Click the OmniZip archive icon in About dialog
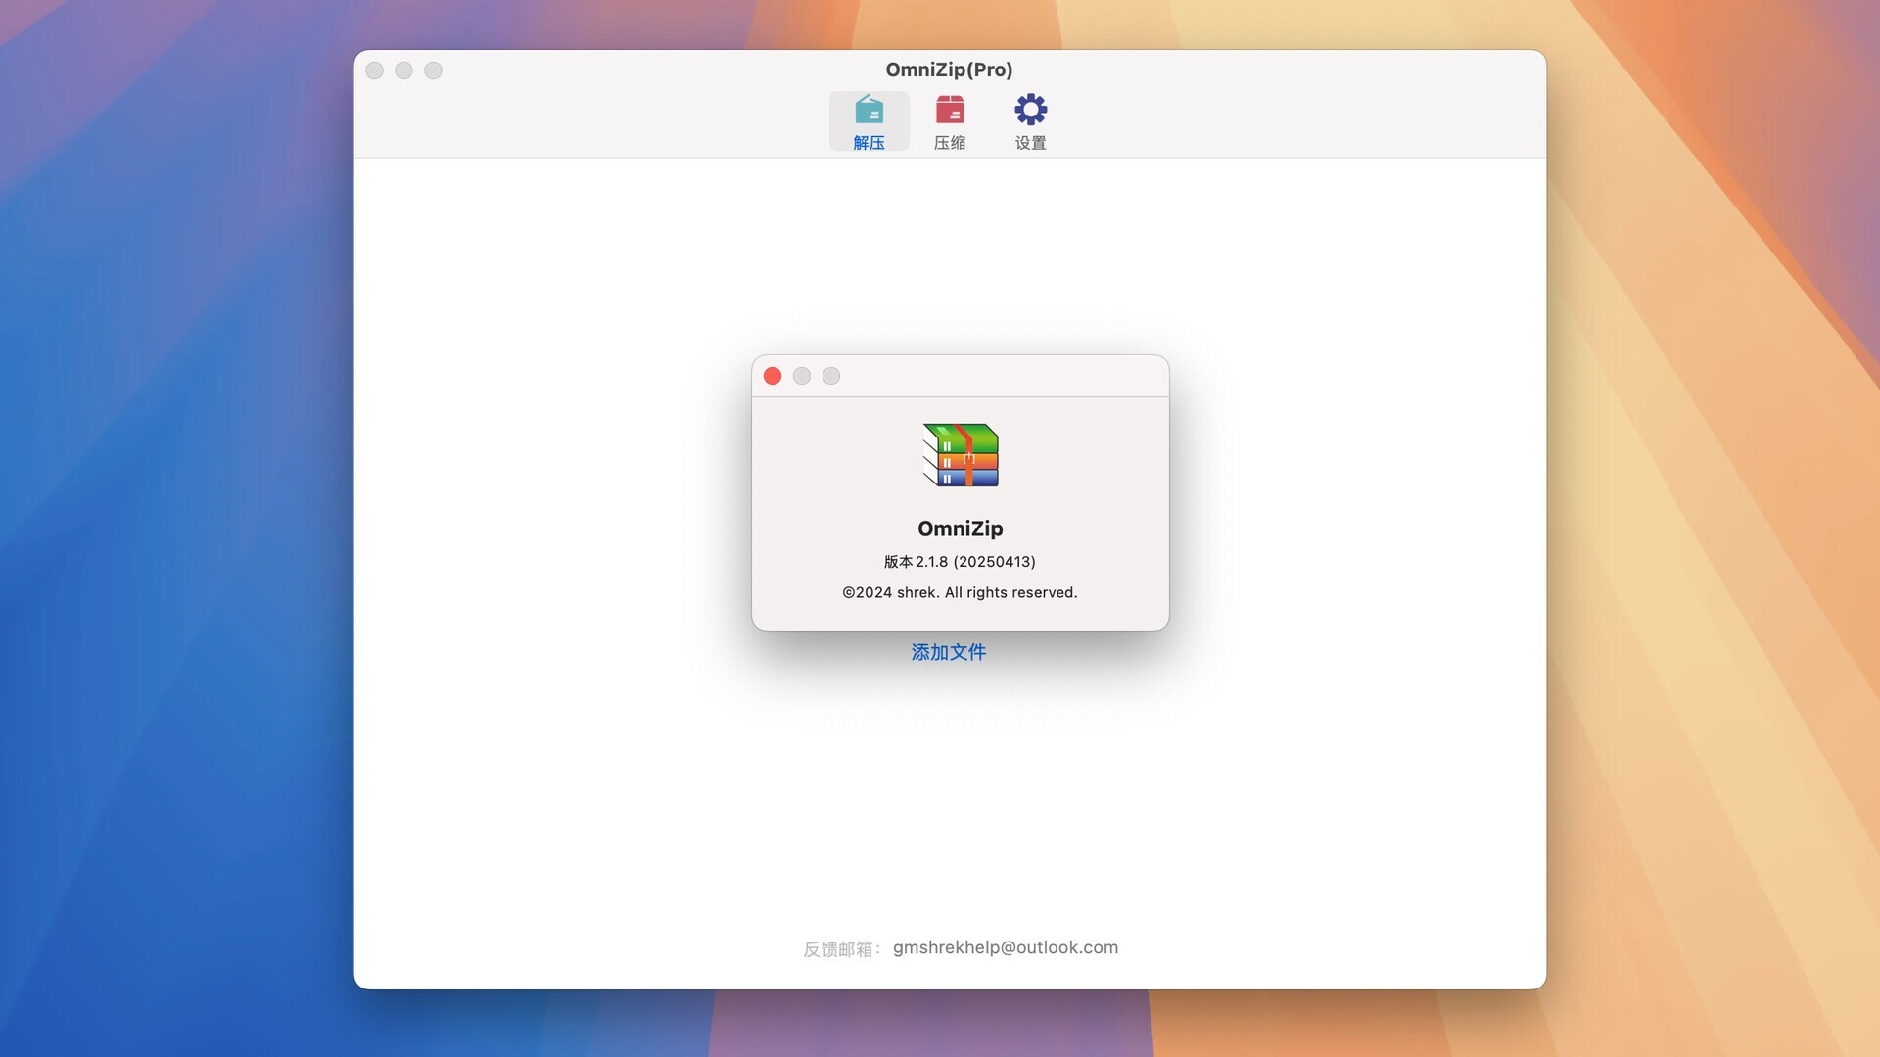Viewport: 1880px width, 1057px height. click(x=960, y=455)
